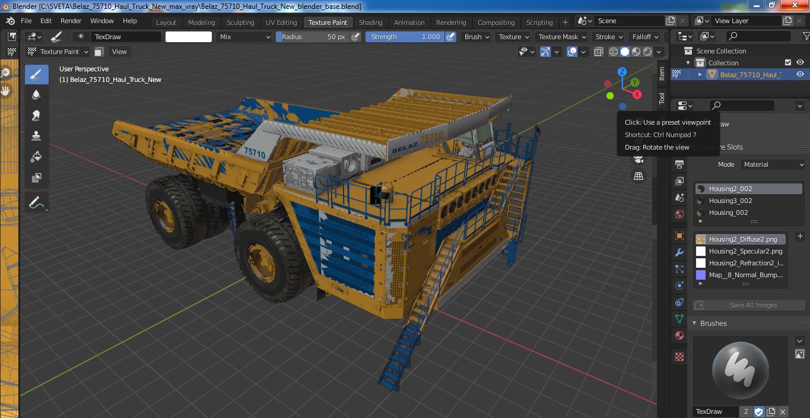The width and height of the screenshot is (810, 418).
Task: Open the Scene properties tab
Action: pyautogui.click(x=679, y=198)
